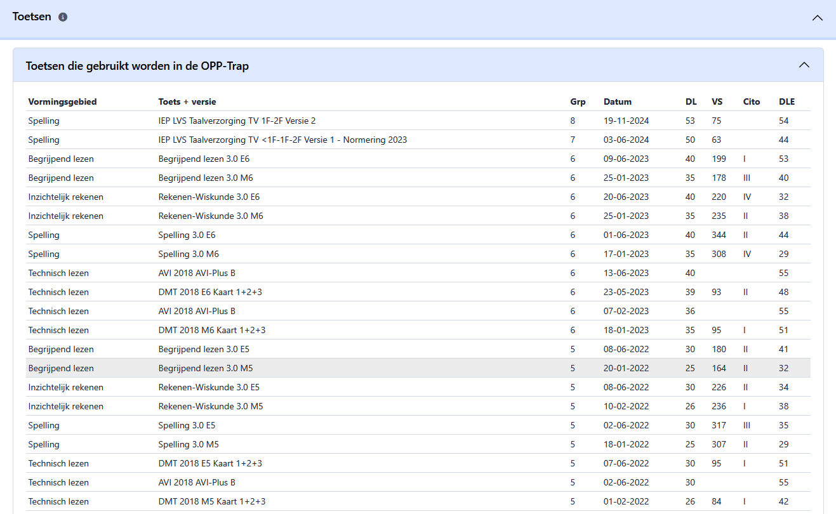Select Begrijpend lezen 3.0 E5 test

418,349
